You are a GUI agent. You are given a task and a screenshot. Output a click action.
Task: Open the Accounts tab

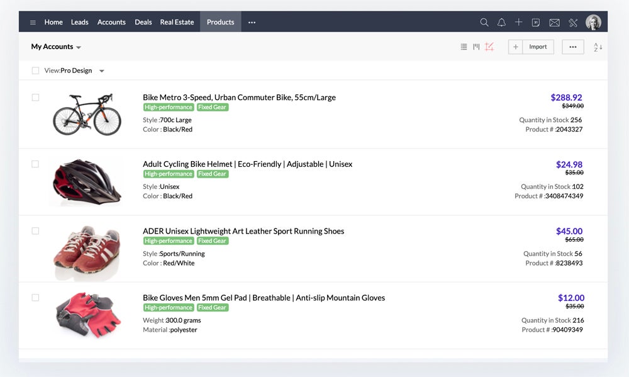coord(111,22)
